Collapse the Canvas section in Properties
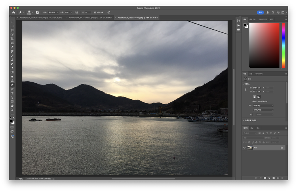The height and width of the screenshot is (192, 297). click(244, 84)
